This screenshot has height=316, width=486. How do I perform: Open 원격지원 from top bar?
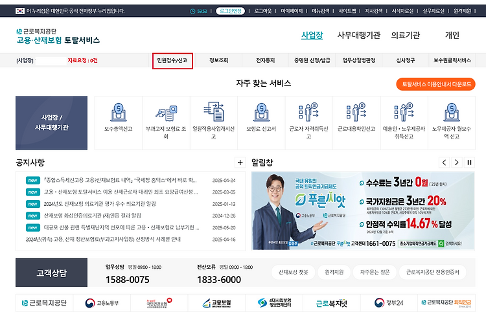462,11
